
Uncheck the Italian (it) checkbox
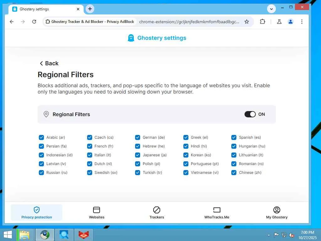[x=89, y=155]
